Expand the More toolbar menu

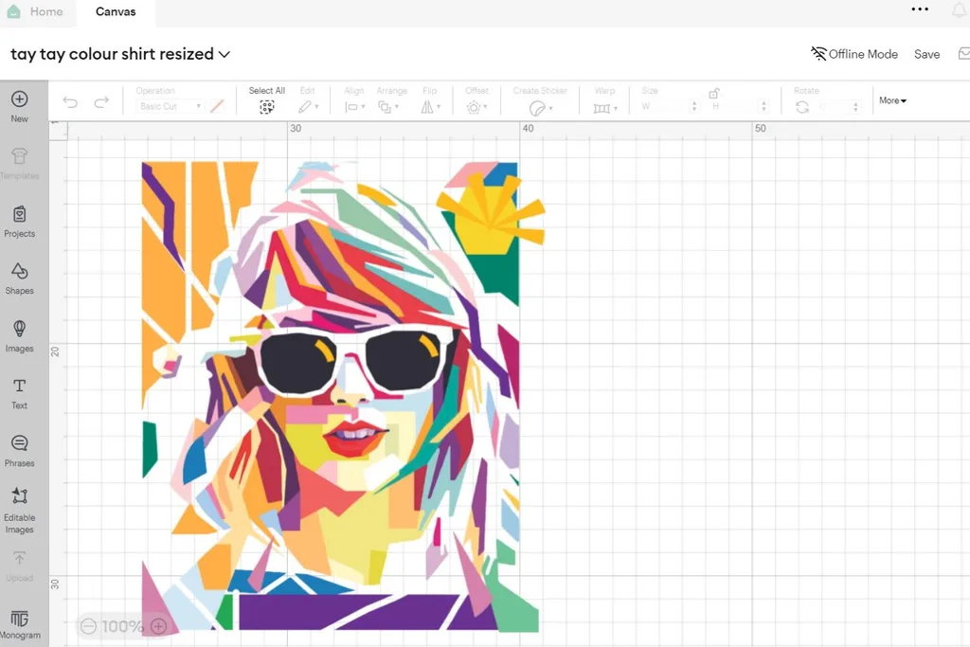click(892, 100)
